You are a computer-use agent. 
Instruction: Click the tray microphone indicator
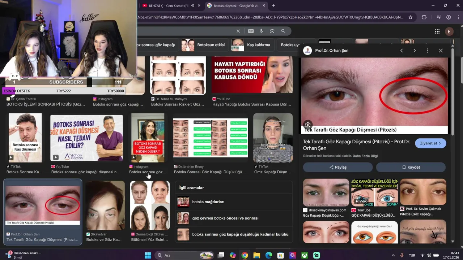402,255
